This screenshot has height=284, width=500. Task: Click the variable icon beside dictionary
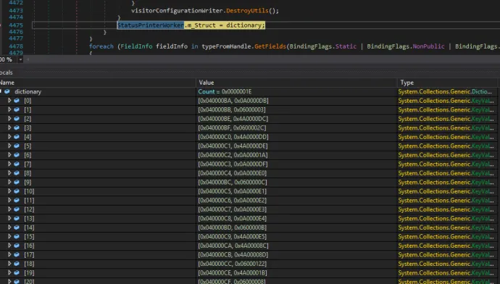click(7, 91)
